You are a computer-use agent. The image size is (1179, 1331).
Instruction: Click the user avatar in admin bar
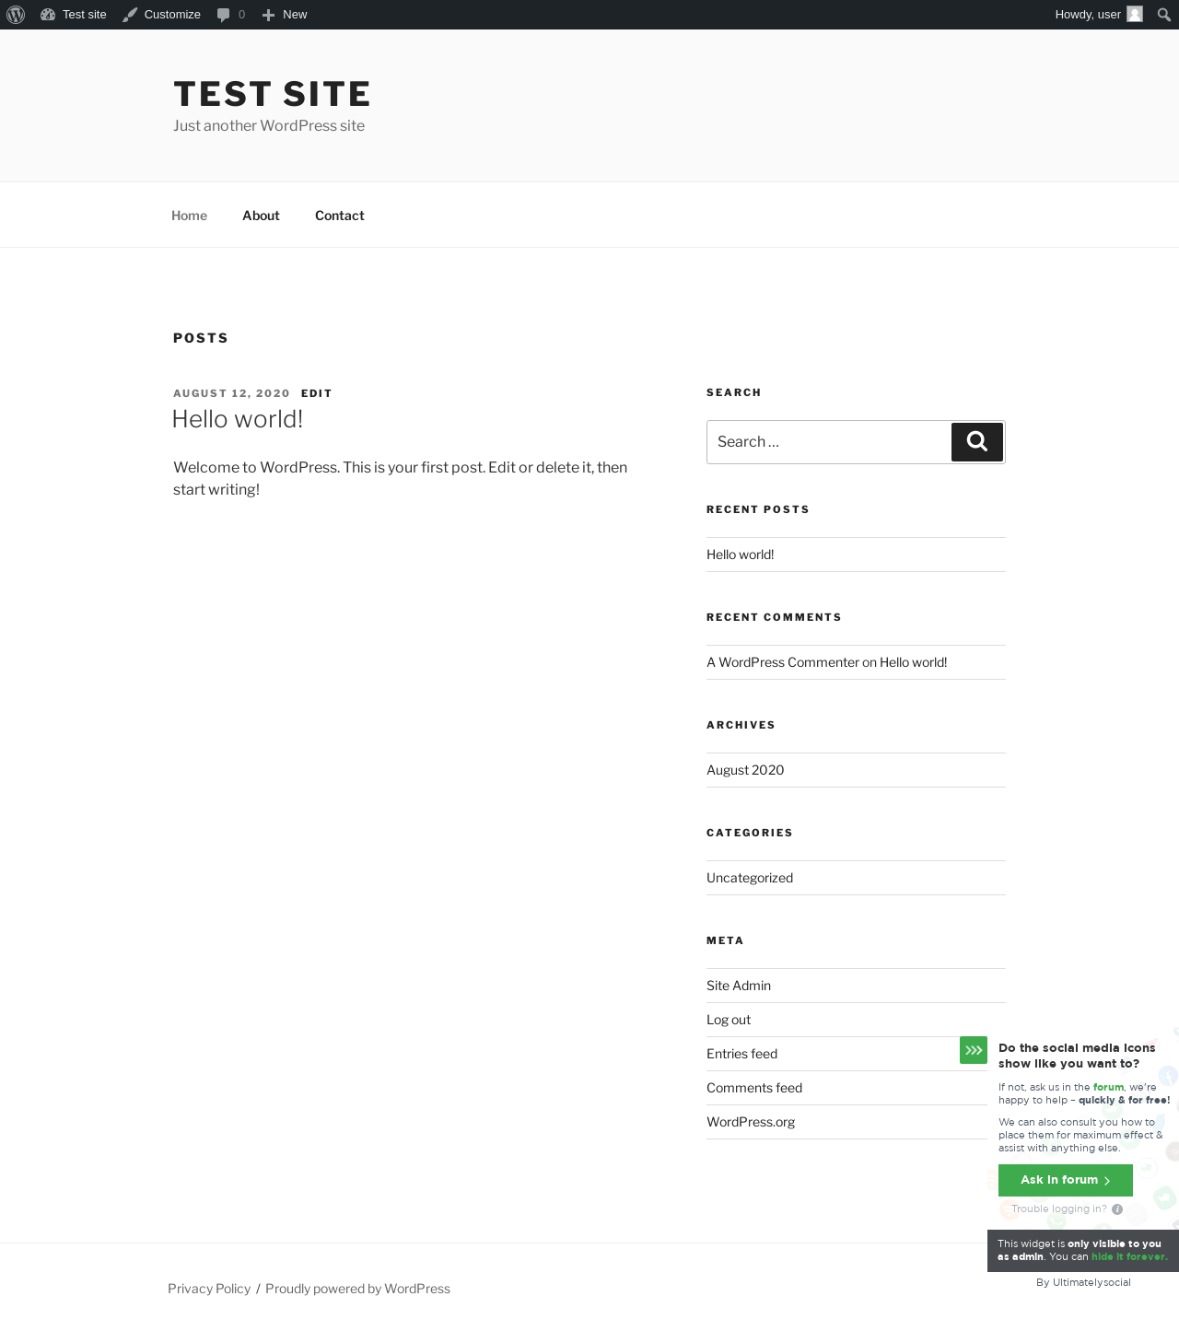[x=1135, y=15]
